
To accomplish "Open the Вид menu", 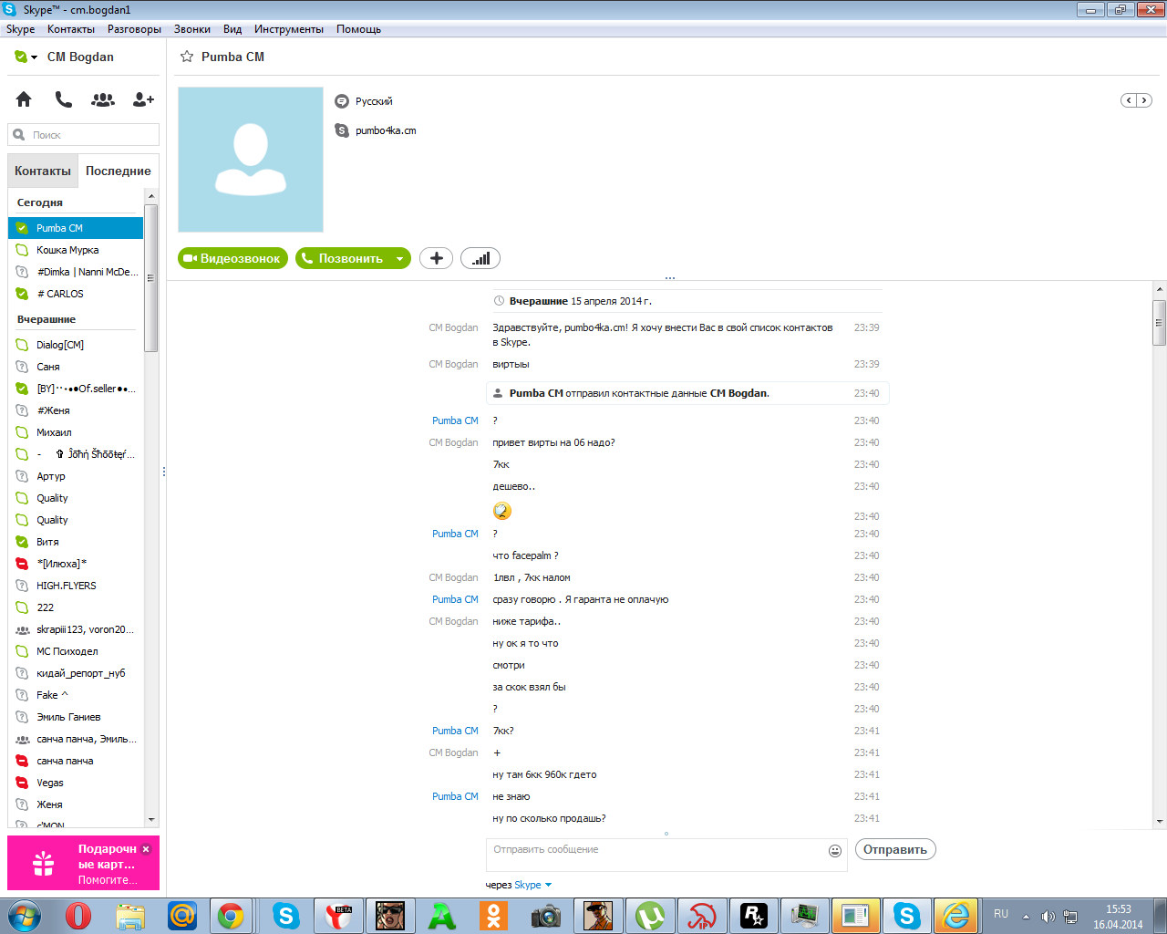I will click(x=232, y=29).
